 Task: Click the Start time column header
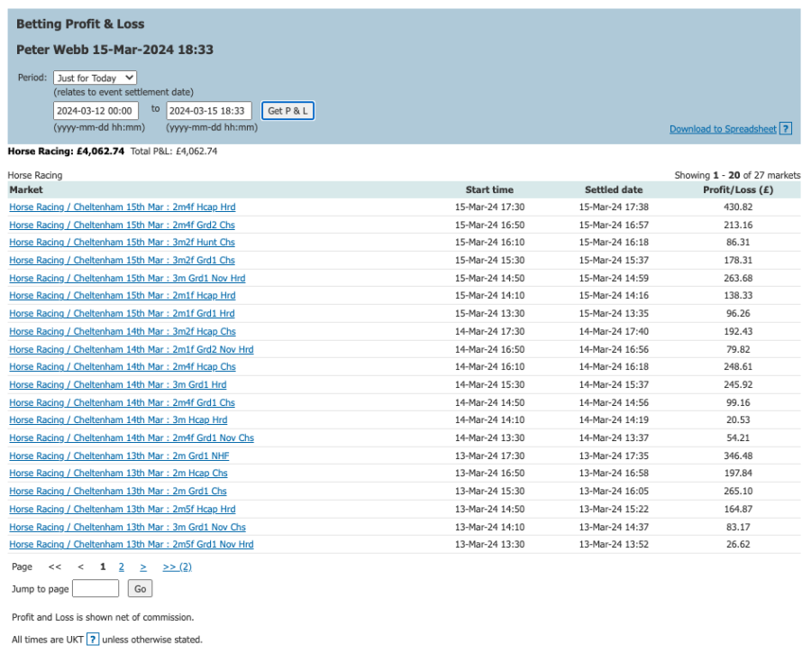point(489,190)
